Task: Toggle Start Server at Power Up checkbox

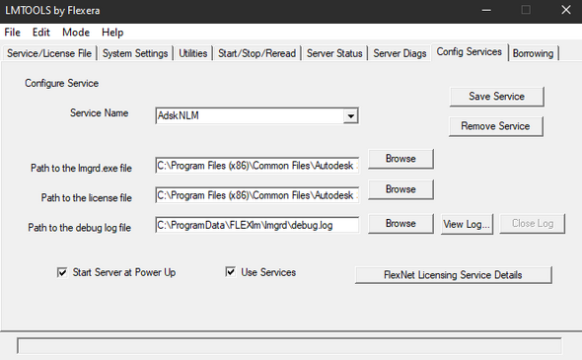Action: tap(62, 272)
